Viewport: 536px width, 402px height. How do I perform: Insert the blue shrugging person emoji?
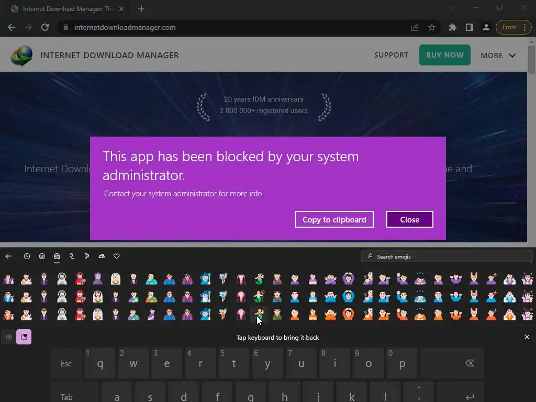click(456, 296)
